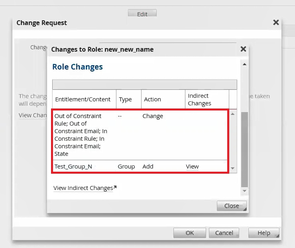Close the Changes to Role dialog with X

pos(243,49)
